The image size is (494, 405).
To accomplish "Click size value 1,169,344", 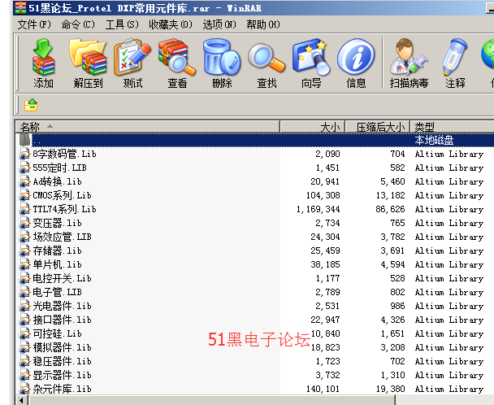I will coord(318,210).
